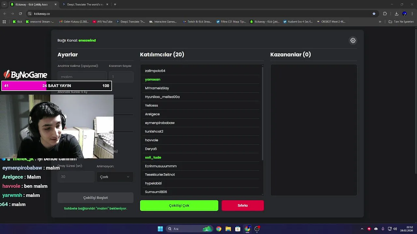Bookmark this page with the star
The image size is (417, 234).
click(x=374, y=14)
